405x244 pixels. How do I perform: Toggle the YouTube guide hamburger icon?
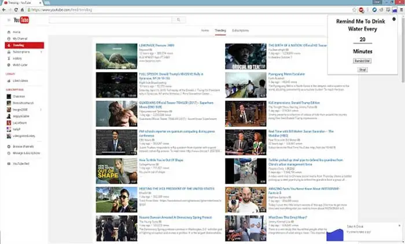(x=9, y=20)
